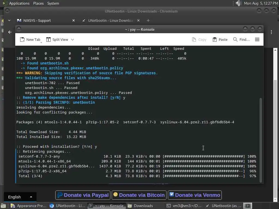Click 'Total Installed Size' line
The height and width of the screenshot is (209, 279).
tap(51, 137)
